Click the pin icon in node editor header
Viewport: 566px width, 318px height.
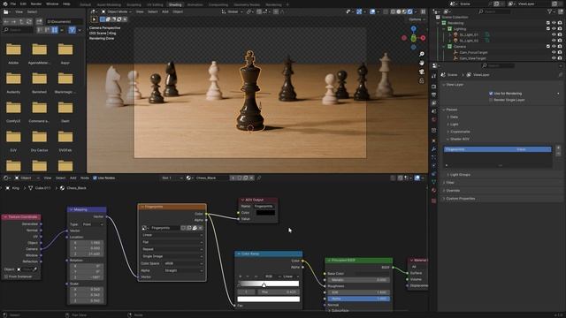tap(259, 178)
